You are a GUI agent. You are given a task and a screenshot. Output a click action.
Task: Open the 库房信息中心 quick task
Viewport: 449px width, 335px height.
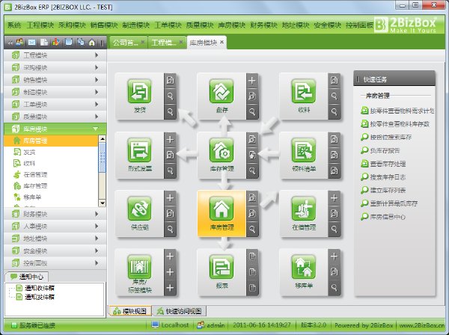383,217
